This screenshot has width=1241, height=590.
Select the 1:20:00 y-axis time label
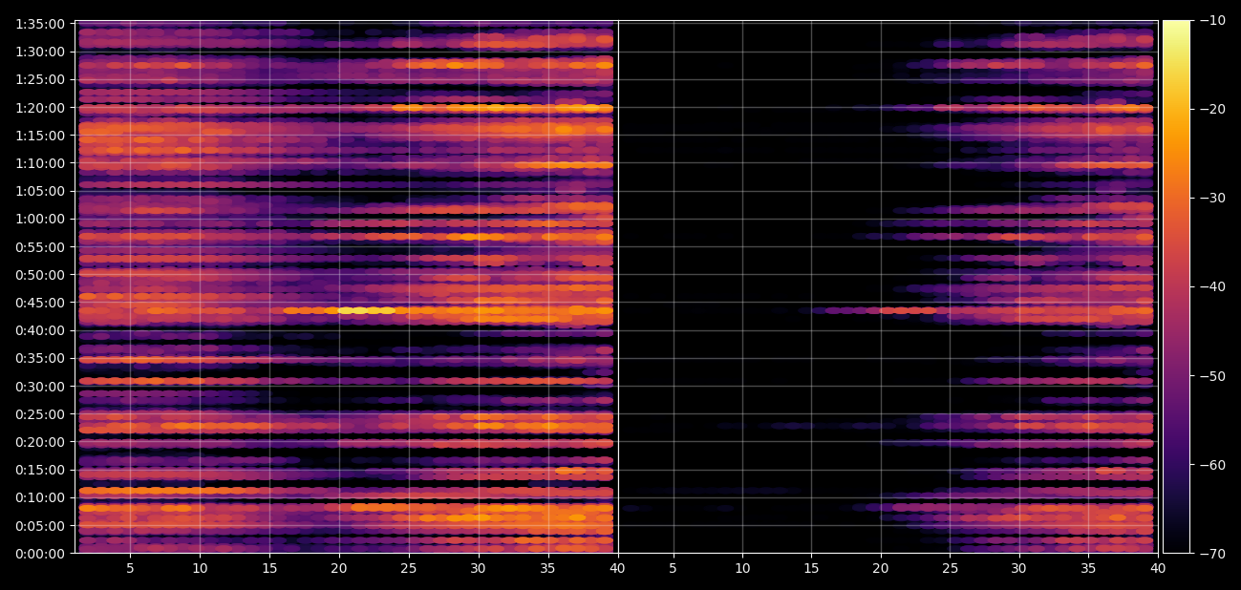[40, 108]
